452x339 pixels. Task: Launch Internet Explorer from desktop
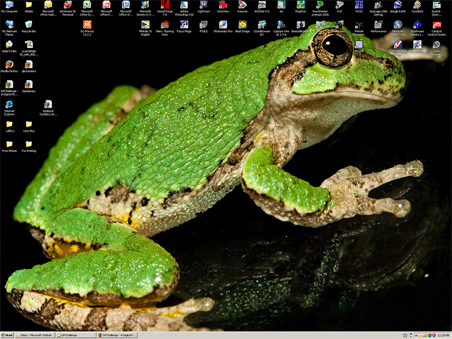click(9, 107)
